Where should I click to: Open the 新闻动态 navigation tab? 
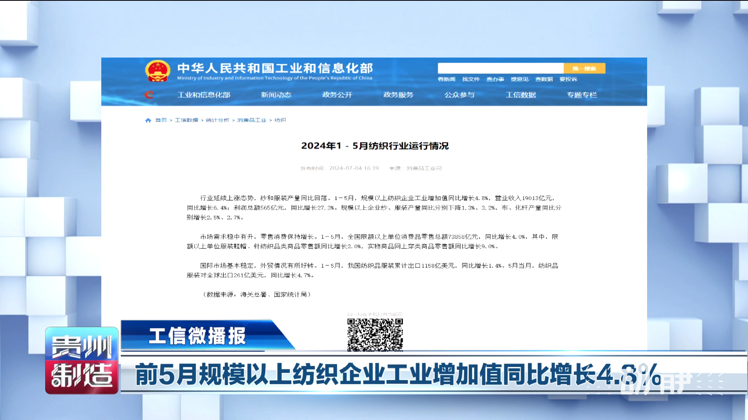click(x=276, y=95)
